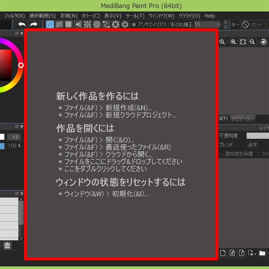Close the color panel
Viewport: 269px width, 269px height.
pyautogui.click(x=22, y=33)
